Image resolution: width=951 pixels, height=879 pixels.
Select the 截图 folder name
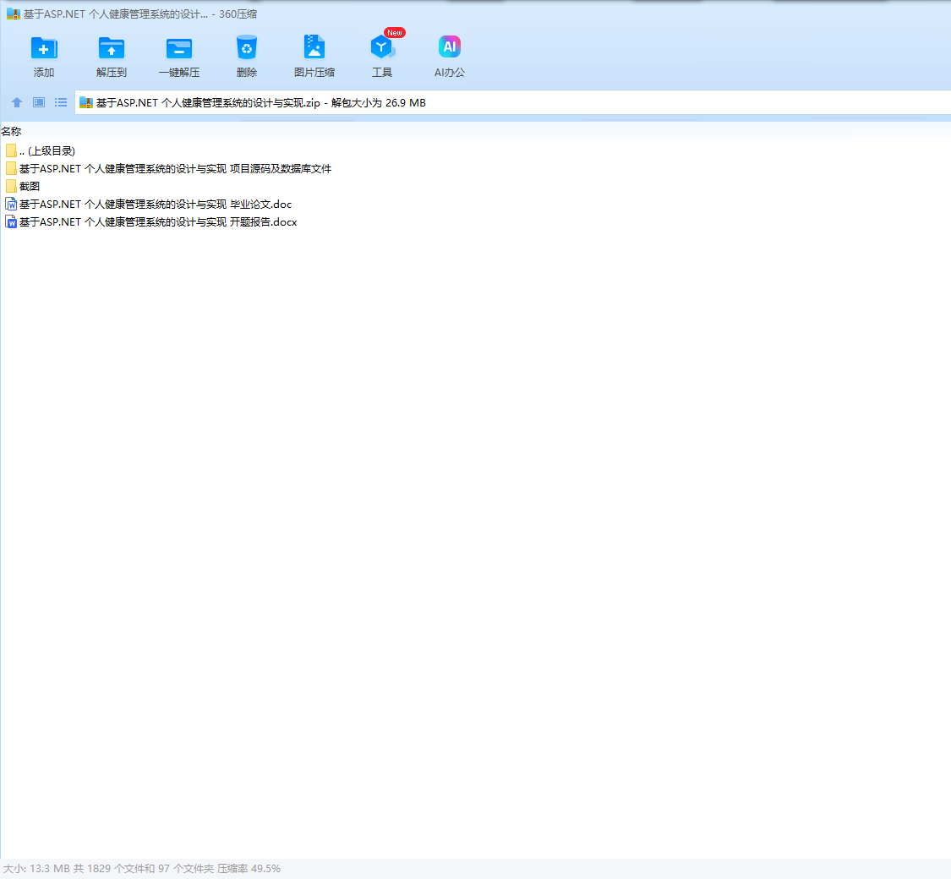(30, 186)
